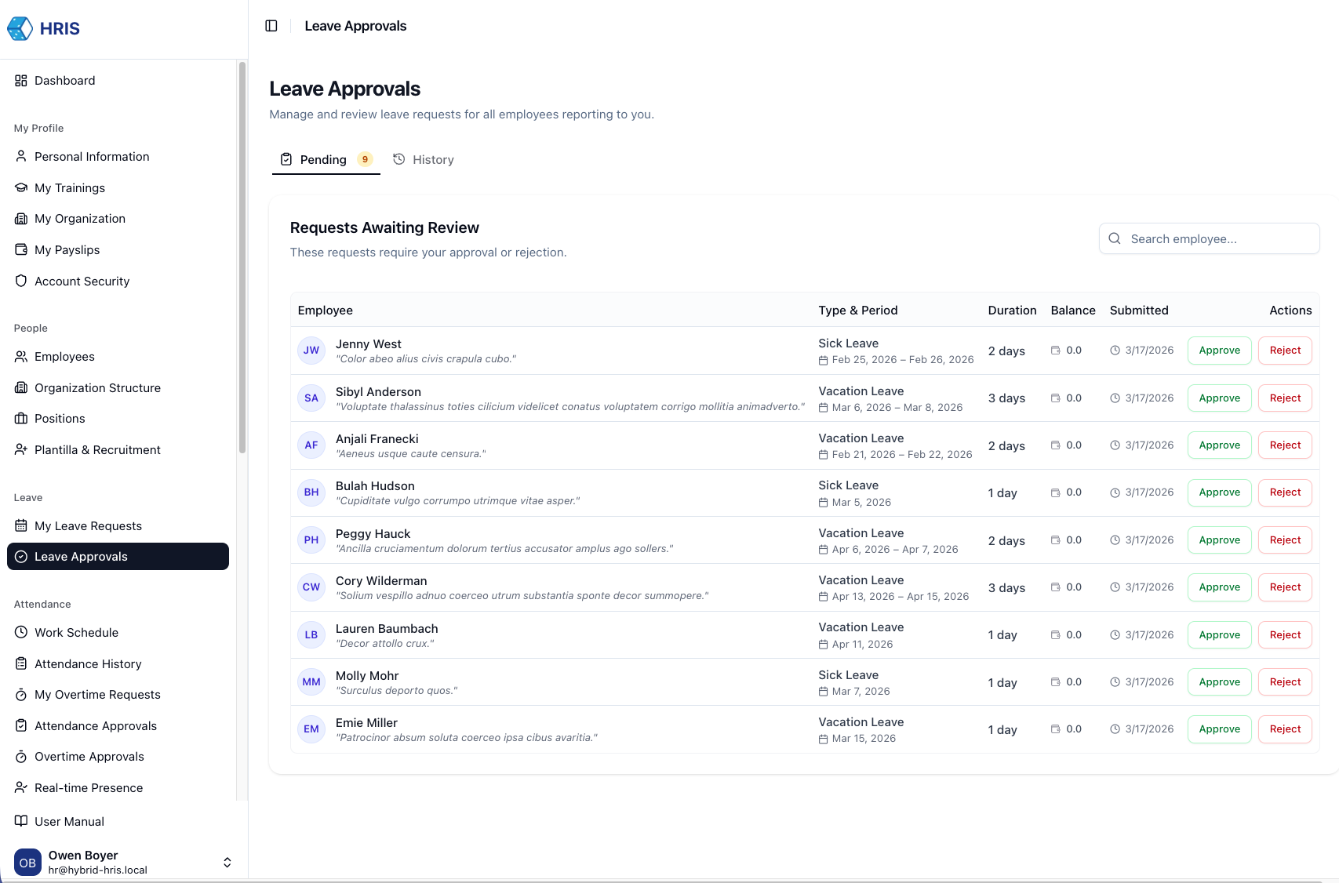Expand Owen Boyer account menu

[x=227, y=863]
